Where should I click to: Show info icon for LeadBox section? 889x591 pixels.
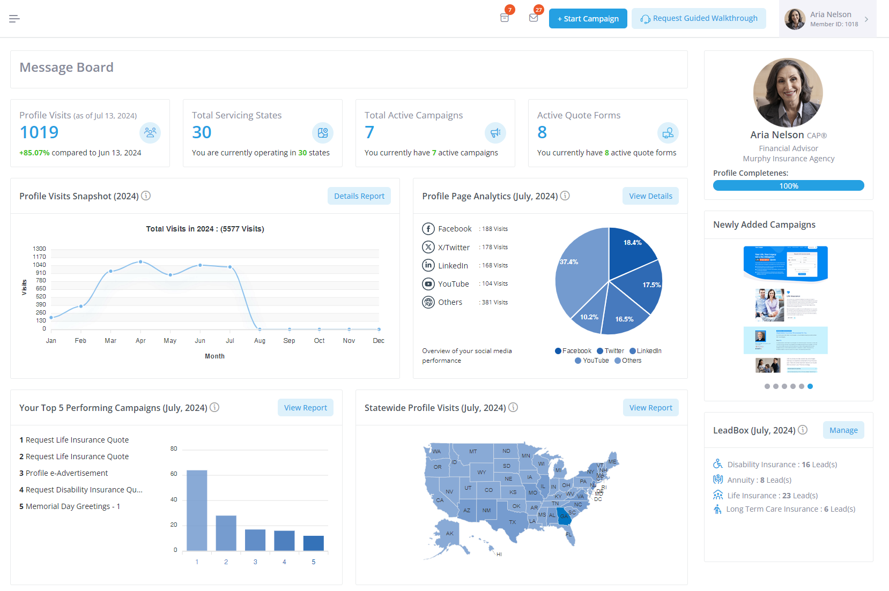(803, 430)
